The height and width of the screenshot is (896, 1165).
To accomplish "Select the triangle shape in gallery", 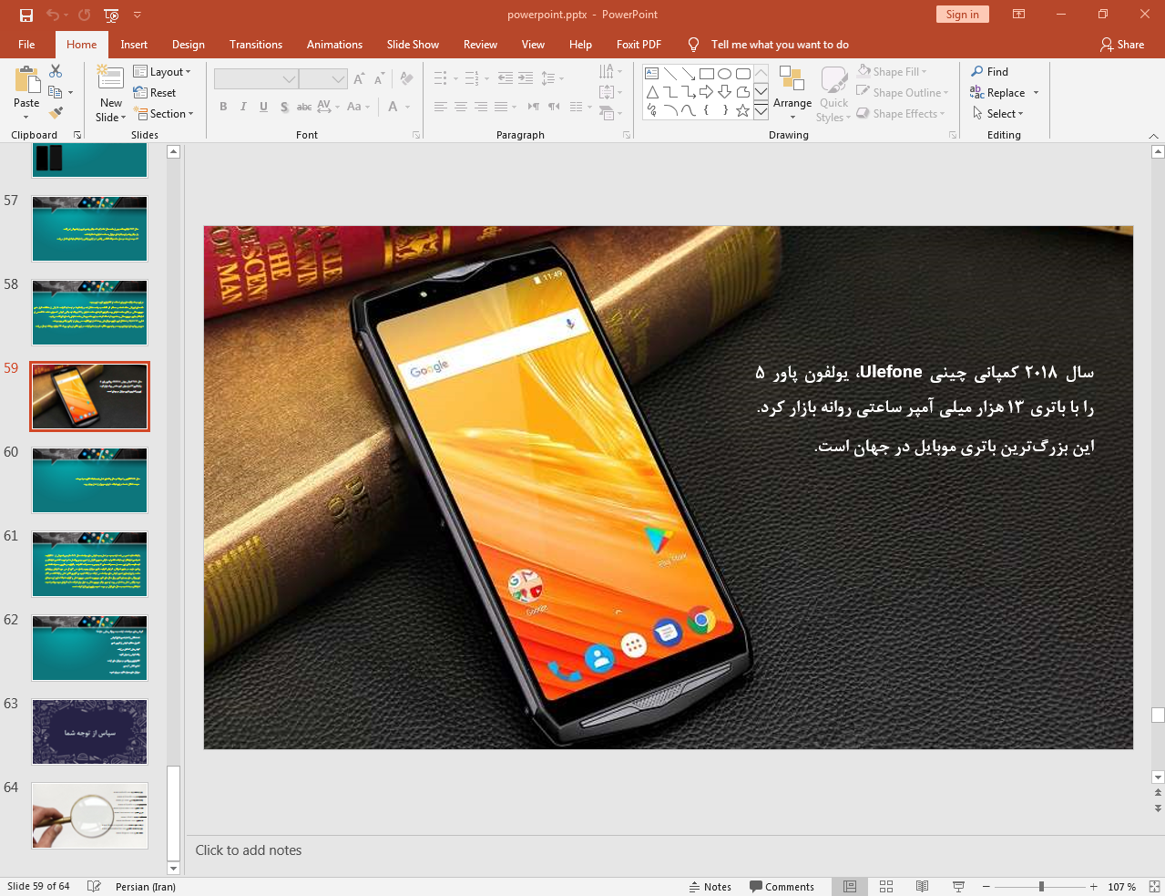I will point(652,92).
